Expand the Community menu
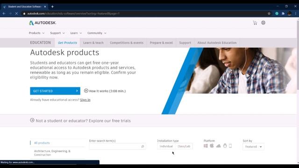The width and height of the screenshot is (299, 168). coord(97,33)
